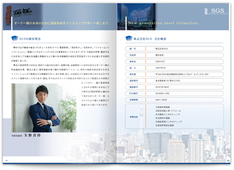This screenshot has height=170, width=234.
Task: Click the 事業内容 label
Action: coord(134,117)
